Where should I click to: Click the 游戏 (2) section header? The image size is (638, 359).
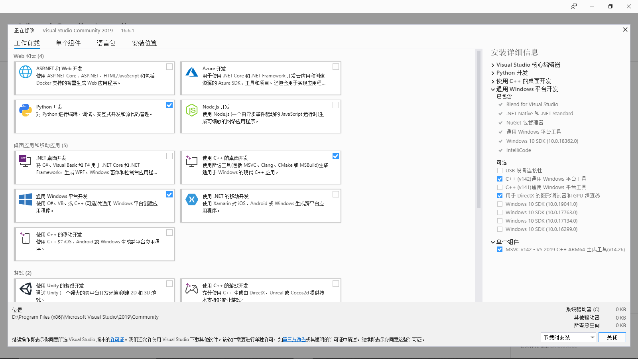22,273
